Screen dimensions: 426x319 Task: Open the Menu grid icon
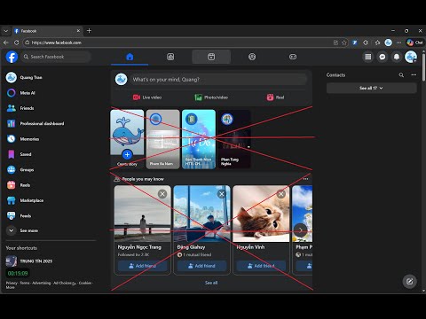368,57
